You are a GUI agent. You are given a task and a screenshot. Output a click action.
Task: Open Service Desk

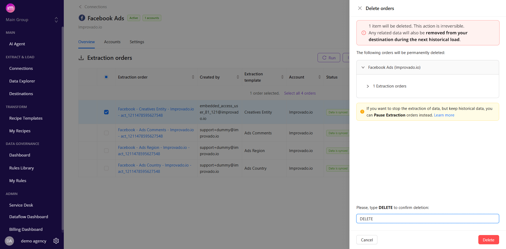tap(21, 205)
